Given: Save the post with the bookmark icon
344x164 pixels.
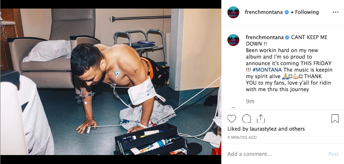Looking at the screenshot, I should [x=335, y=119].
